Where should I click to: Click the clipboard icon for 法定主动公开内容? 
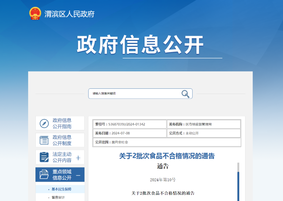[44, 157]
